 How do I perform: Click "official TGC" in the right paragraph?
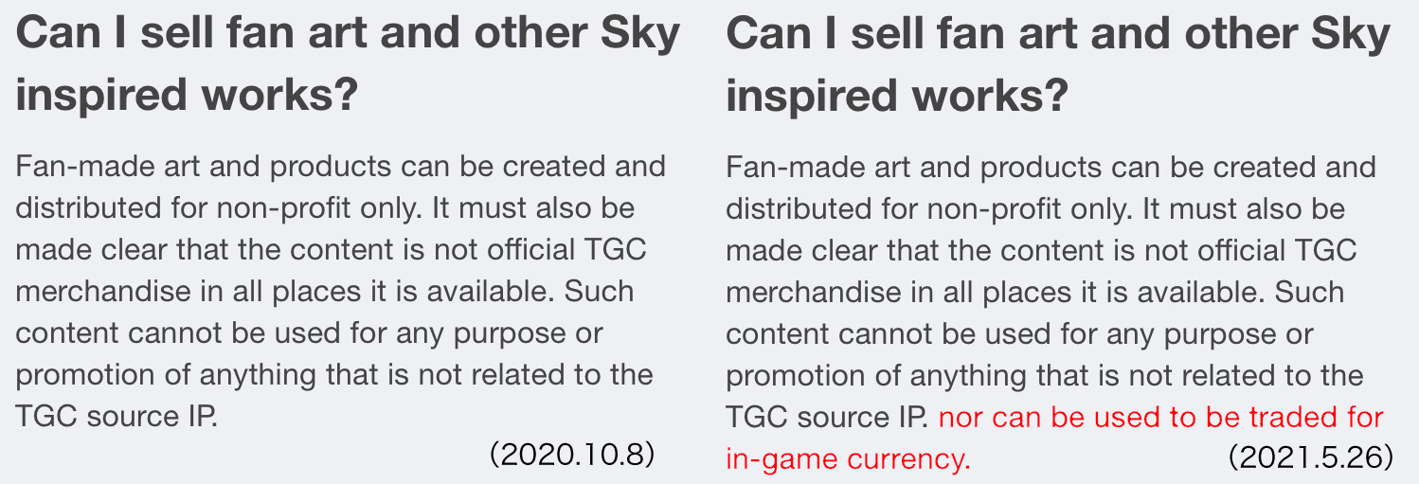[x=1276, y=250]
